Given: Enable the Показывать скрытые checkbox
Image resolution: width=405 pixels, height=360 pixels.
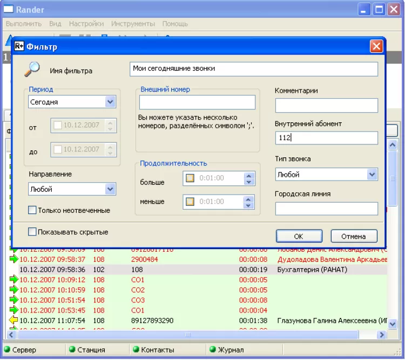Looking at the screenshot, I should pos(32,231).
